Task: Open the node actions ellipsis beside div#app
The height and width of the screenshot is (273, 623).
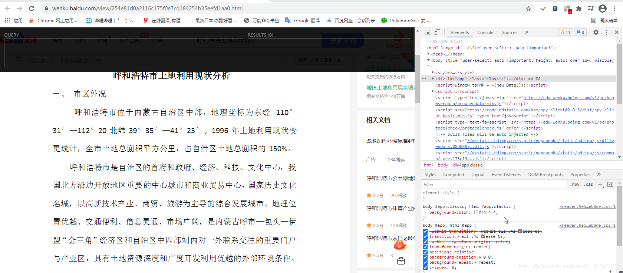Action: click(424, 79)
